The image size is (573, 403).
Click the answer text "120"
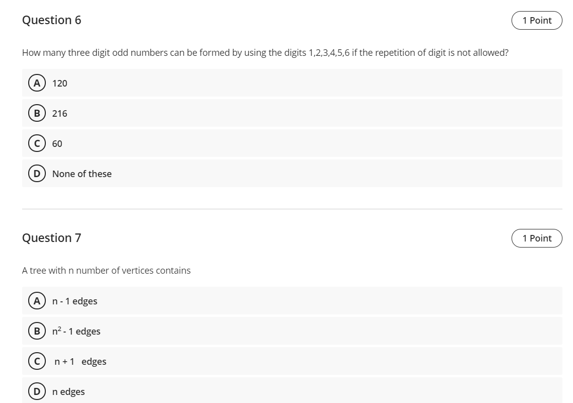pyautogui.click(x=59, y=84)
